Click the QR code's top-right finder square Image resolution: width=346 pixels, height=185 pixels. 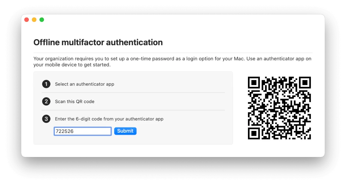pos(304,83)
